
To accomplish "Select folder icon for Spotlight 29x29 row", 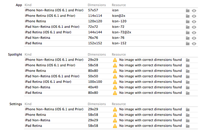I will (x=188, y=60).
